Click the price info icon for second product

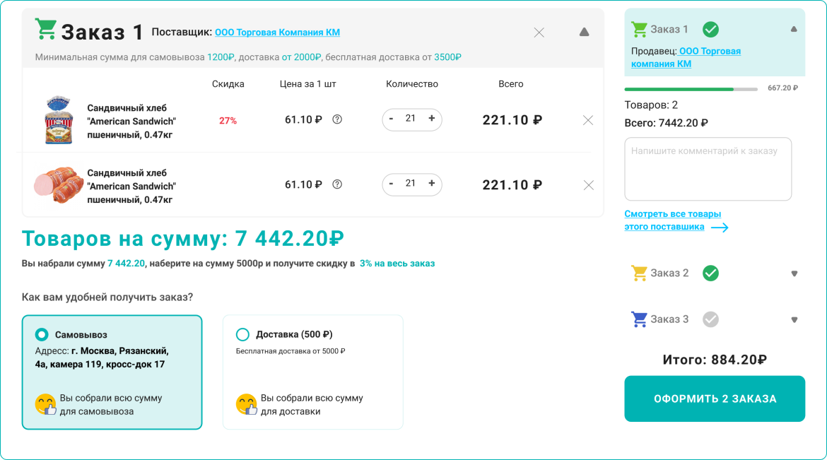click(337, 184)
